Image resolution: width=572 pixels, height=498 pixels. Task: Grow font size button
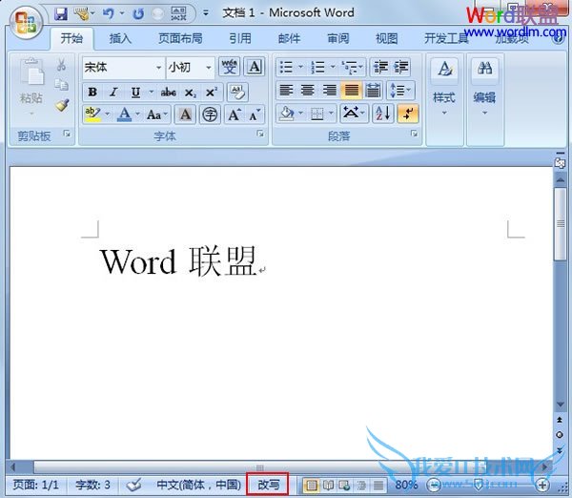[x=235, y=114]
